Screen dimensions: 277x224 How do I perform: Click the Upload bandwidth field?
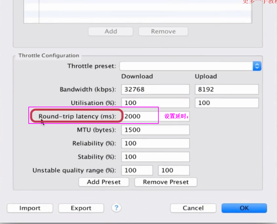(226, 89)
